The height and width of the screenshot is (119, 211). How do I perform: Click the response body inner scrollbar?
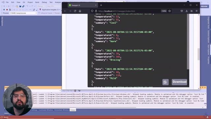[188, 42]
